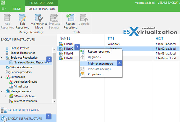
Task: Select Microsoft Windows tree node
Action: [25, 101]
